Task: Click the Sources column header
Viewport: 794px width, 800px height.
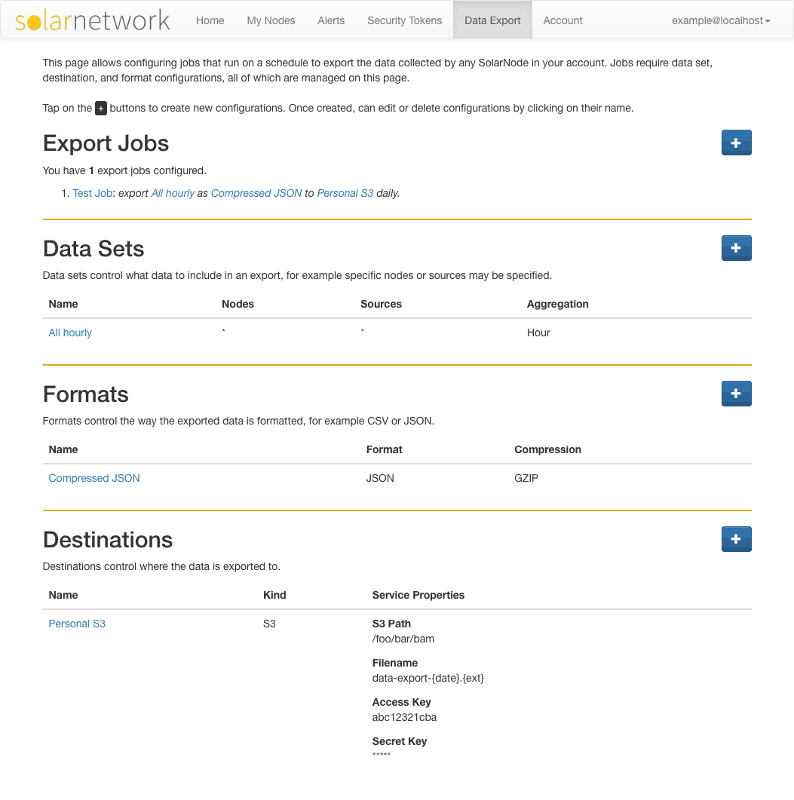Action: click(381, 304)
